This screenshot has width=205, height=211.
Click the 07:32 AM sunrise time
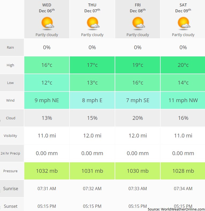click(92, 189)
